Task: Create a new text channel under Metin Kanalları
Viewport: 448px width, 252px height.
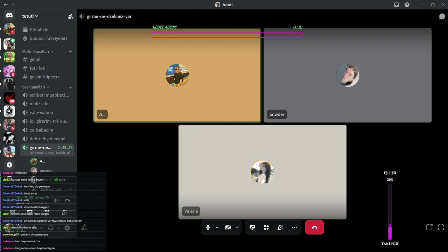Action: pyautogui.click(x=70, y=51)
